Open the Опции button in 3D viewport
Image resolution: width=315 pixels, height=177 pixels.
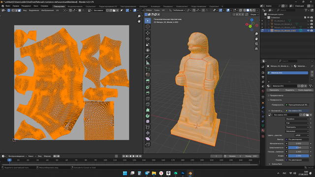254,14
